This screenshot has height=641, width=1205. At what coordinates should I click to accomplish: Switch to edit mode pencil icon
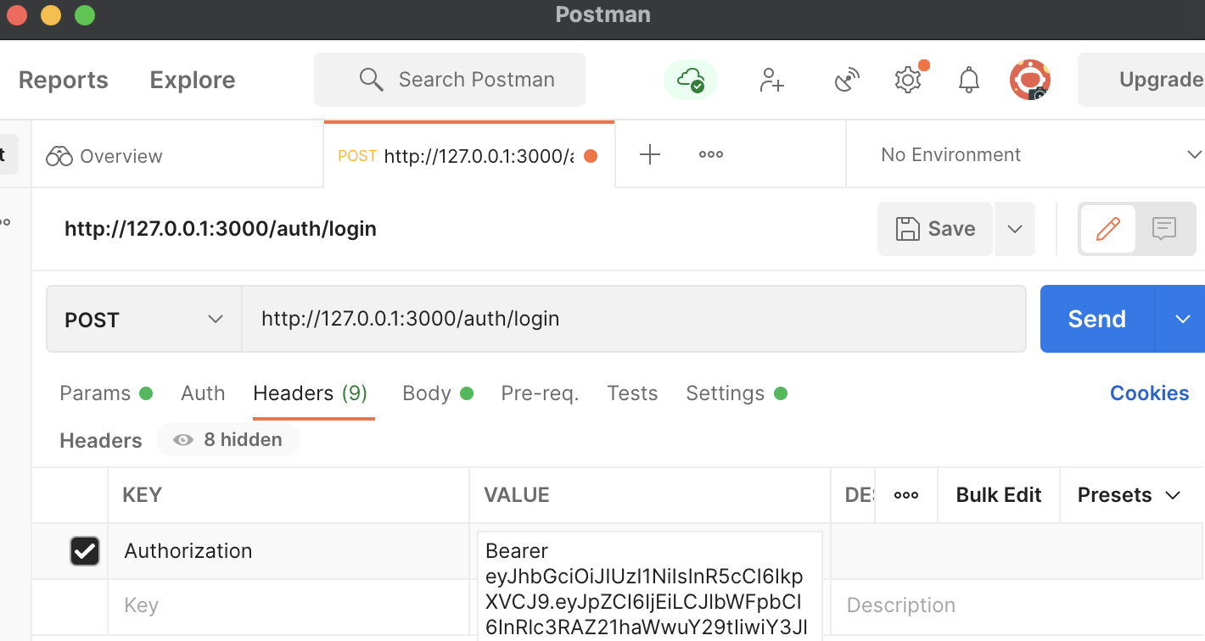(x=1107, y=228)
